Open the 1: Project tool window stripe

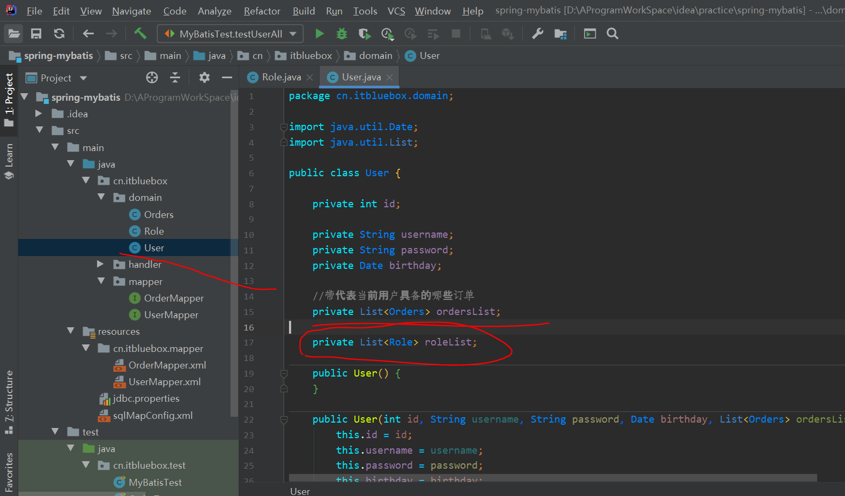9,100
